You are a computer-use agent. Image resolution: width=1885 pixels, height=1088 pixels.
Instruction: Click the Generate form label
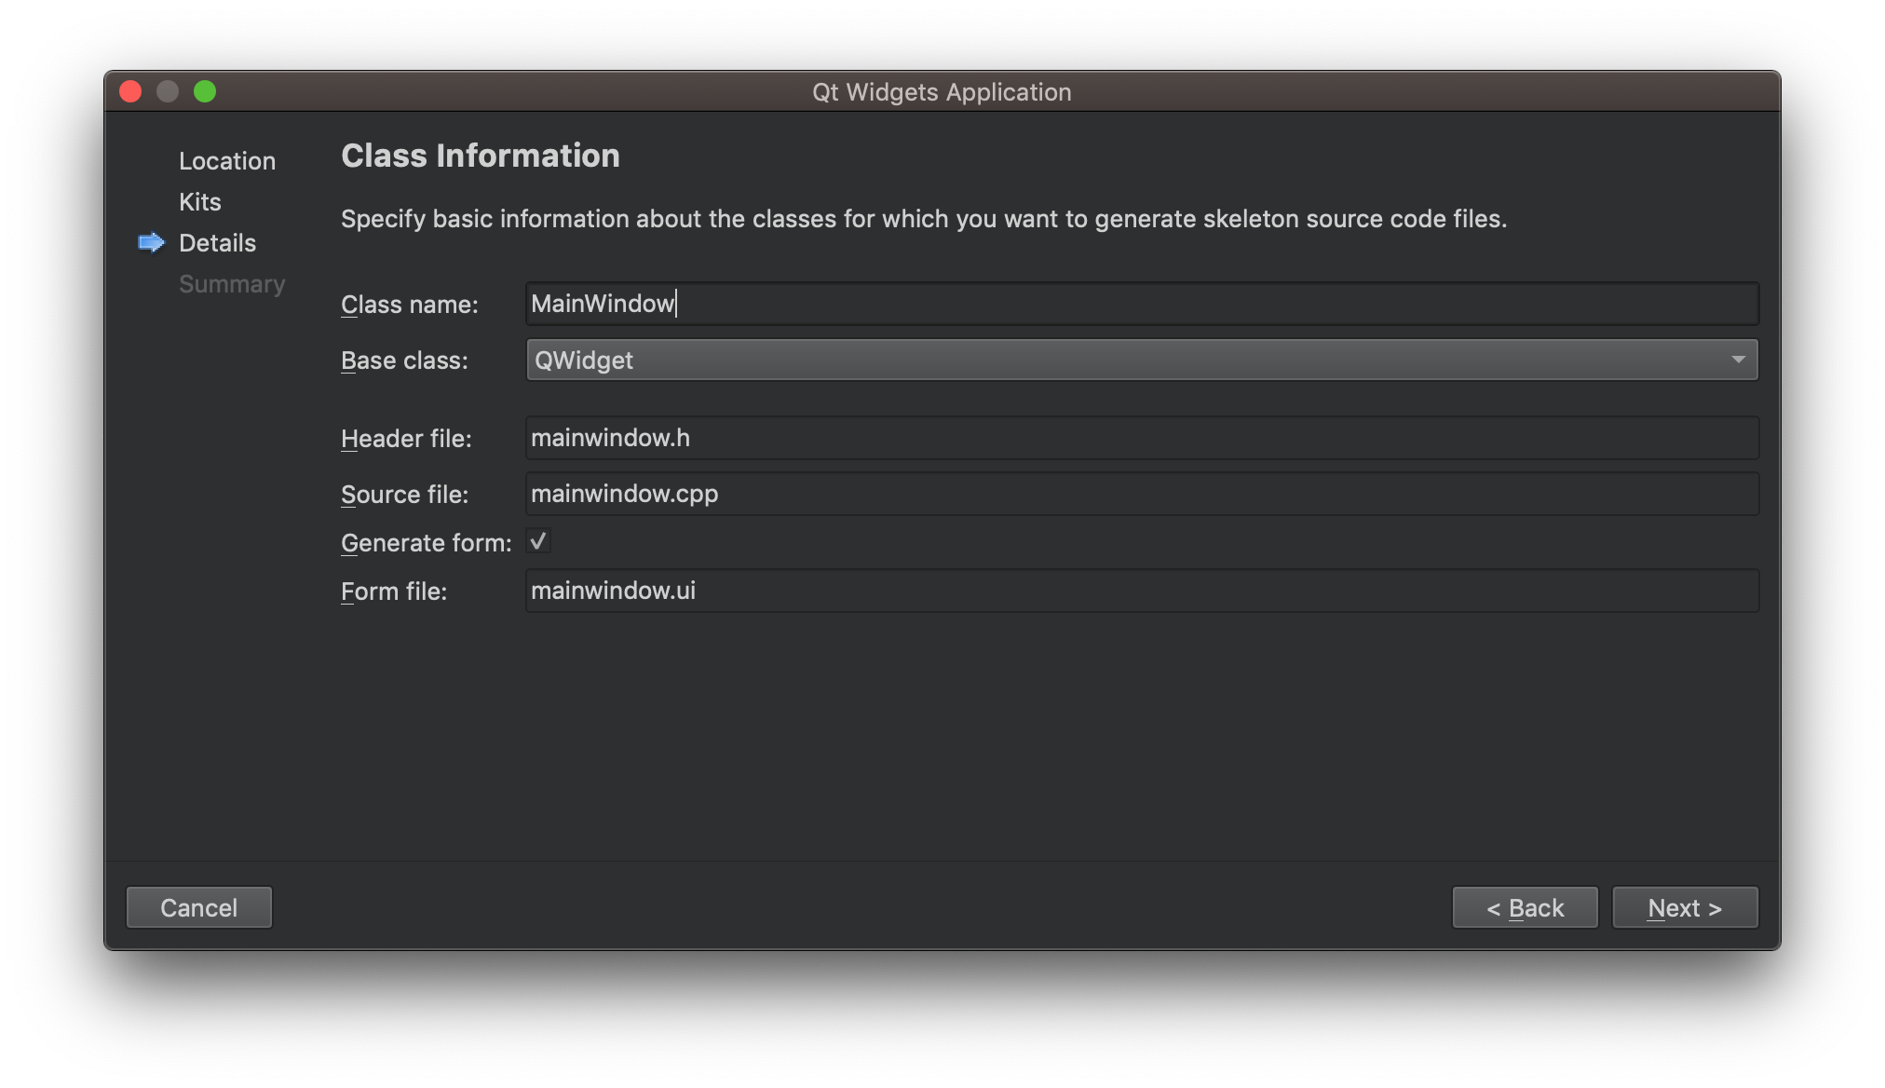tap(427, 543)
